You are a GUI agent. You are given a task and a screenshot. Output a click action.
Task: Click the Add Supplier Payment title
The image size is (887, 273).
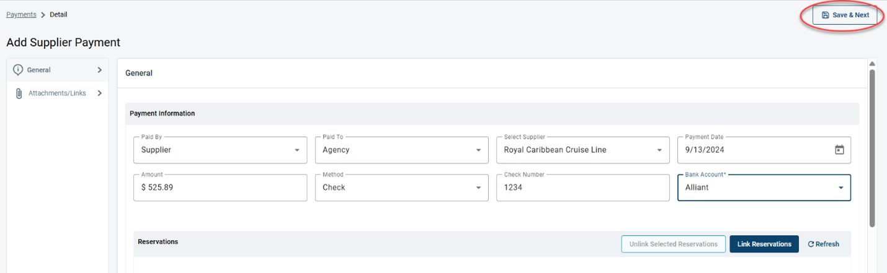coord(63,43)
